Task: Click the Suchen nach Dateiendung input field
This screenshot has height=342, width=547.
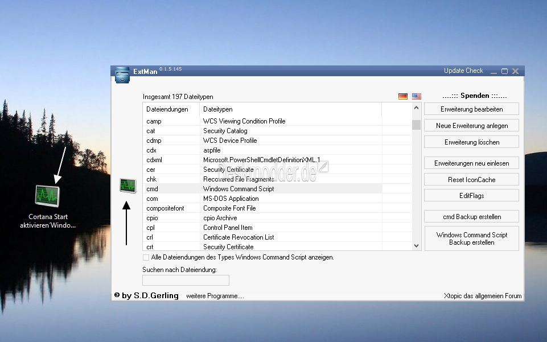Action: [x=186, y=280]
